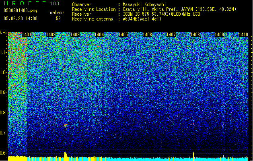Click the 1401 time marker
Viewport: 253px width, 161px height.
tap(27, 35)
